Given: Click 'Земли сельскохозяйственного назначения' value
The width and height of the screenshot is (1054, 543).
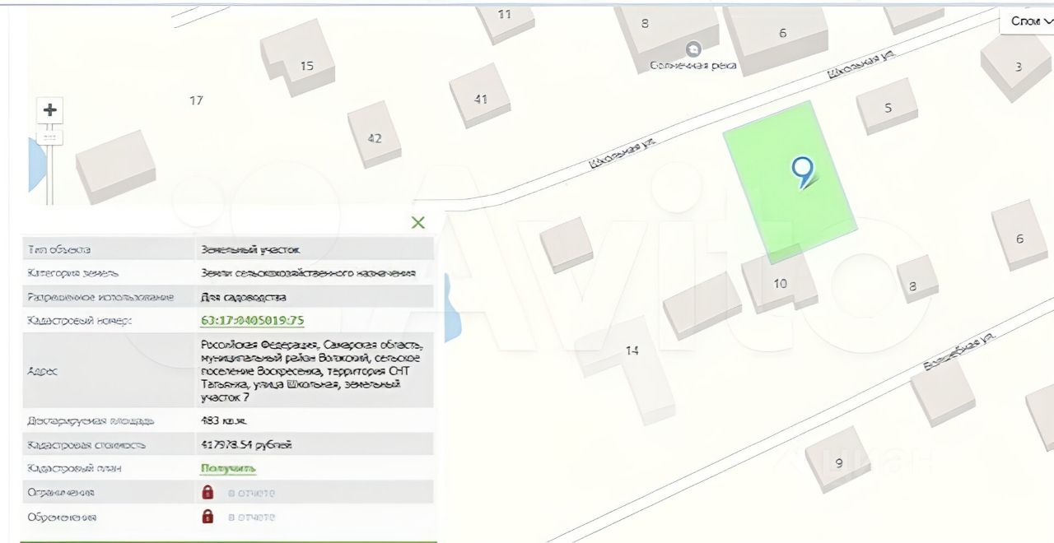Looking at the screenshot, I should click(x=308, y=272).
